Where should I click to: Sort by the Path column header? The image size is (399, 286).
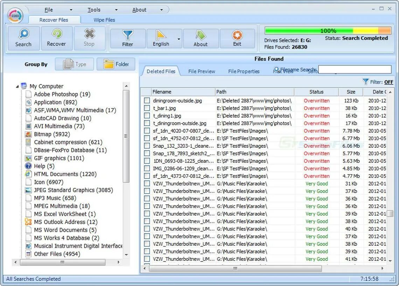click(x=255, y=92)
